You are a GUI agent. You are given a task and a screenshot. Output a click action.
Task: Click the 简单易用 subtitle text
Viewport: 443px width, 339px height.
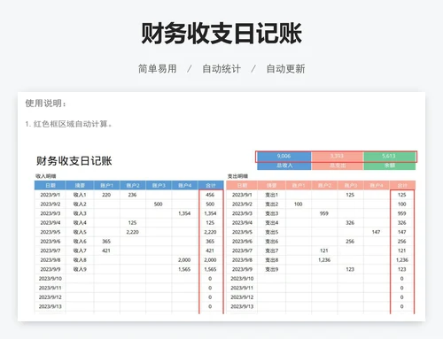point(158,69)
